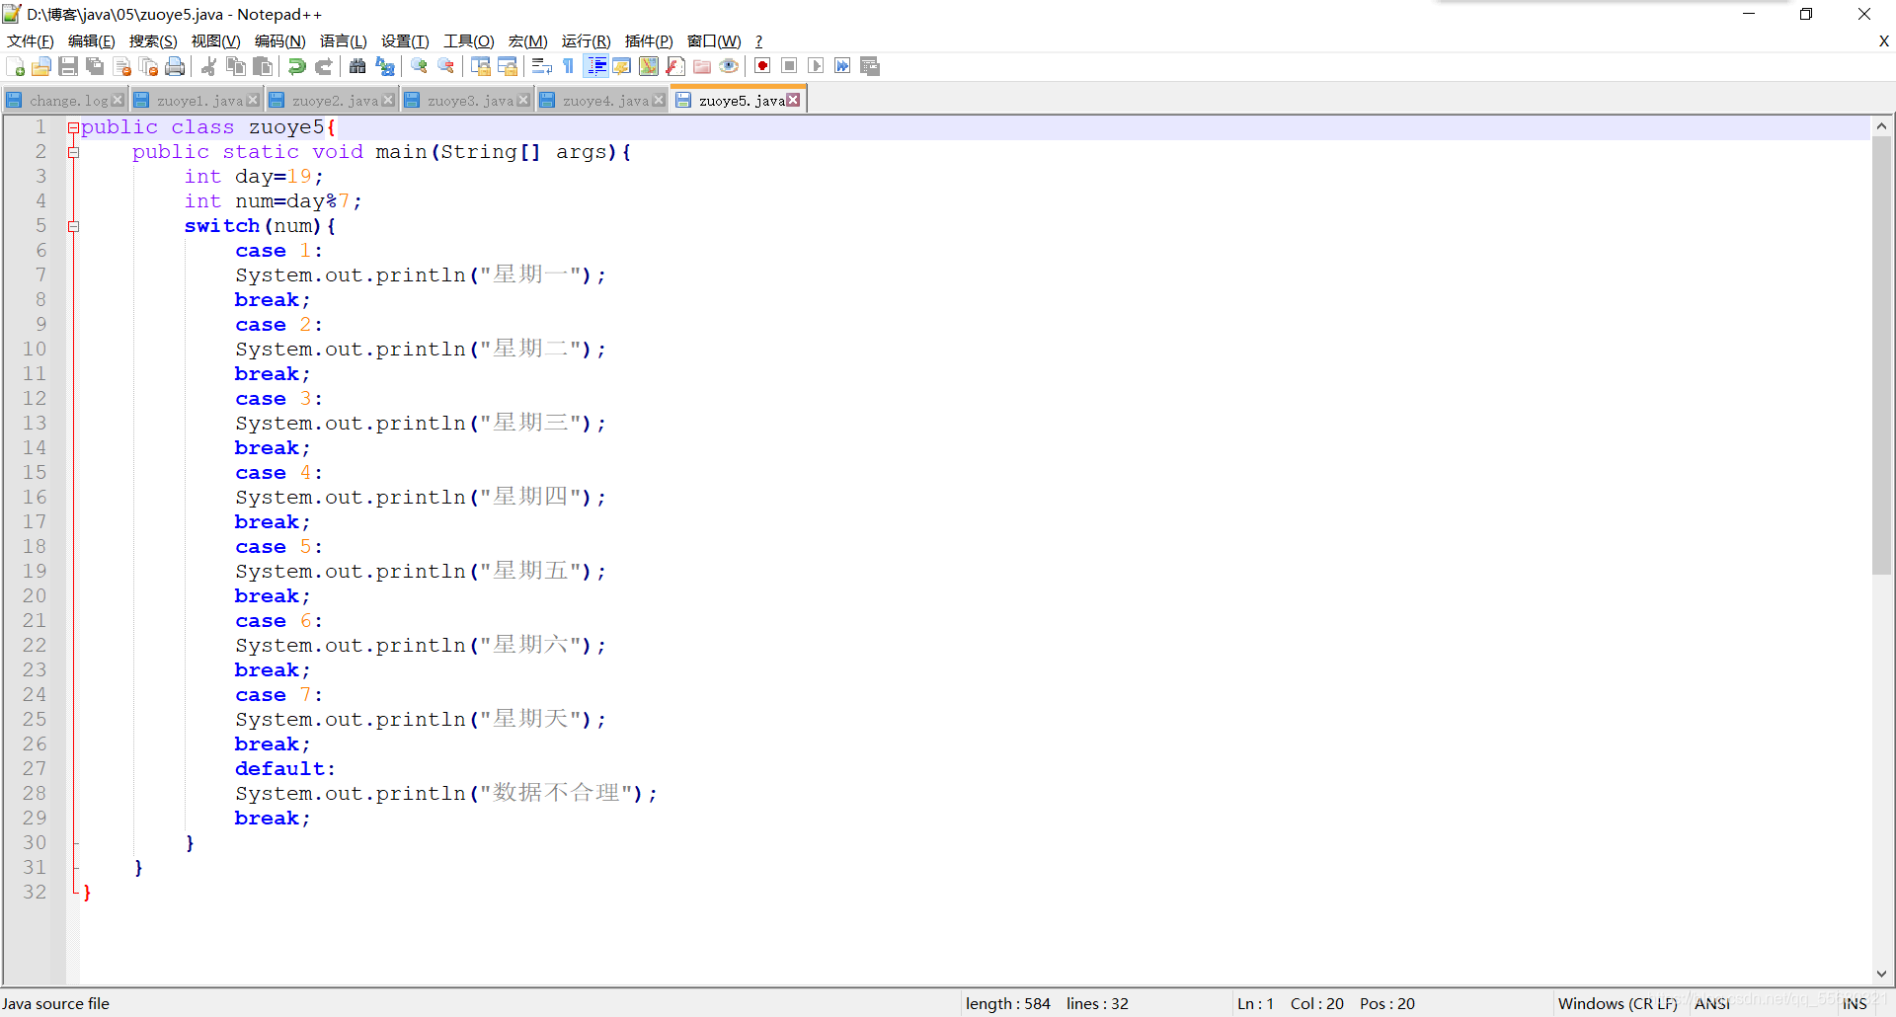Image resolution: width=1896 pixels, height=1017 pixels.
Task: Click the Windows (CR LF) status bar field
Action: 1618,1003
